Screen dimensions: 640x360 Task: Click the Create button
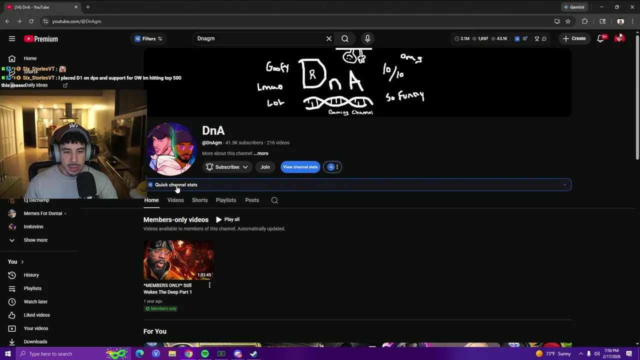[x=574, y=38]
